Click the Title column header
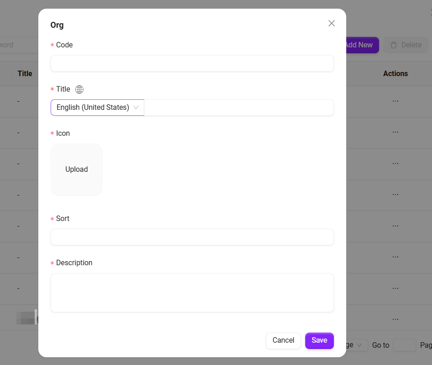This screenshot has width=432, height=365. tap(25, 73)
